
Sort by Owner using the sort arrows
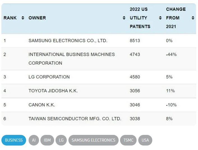(124, 18)
